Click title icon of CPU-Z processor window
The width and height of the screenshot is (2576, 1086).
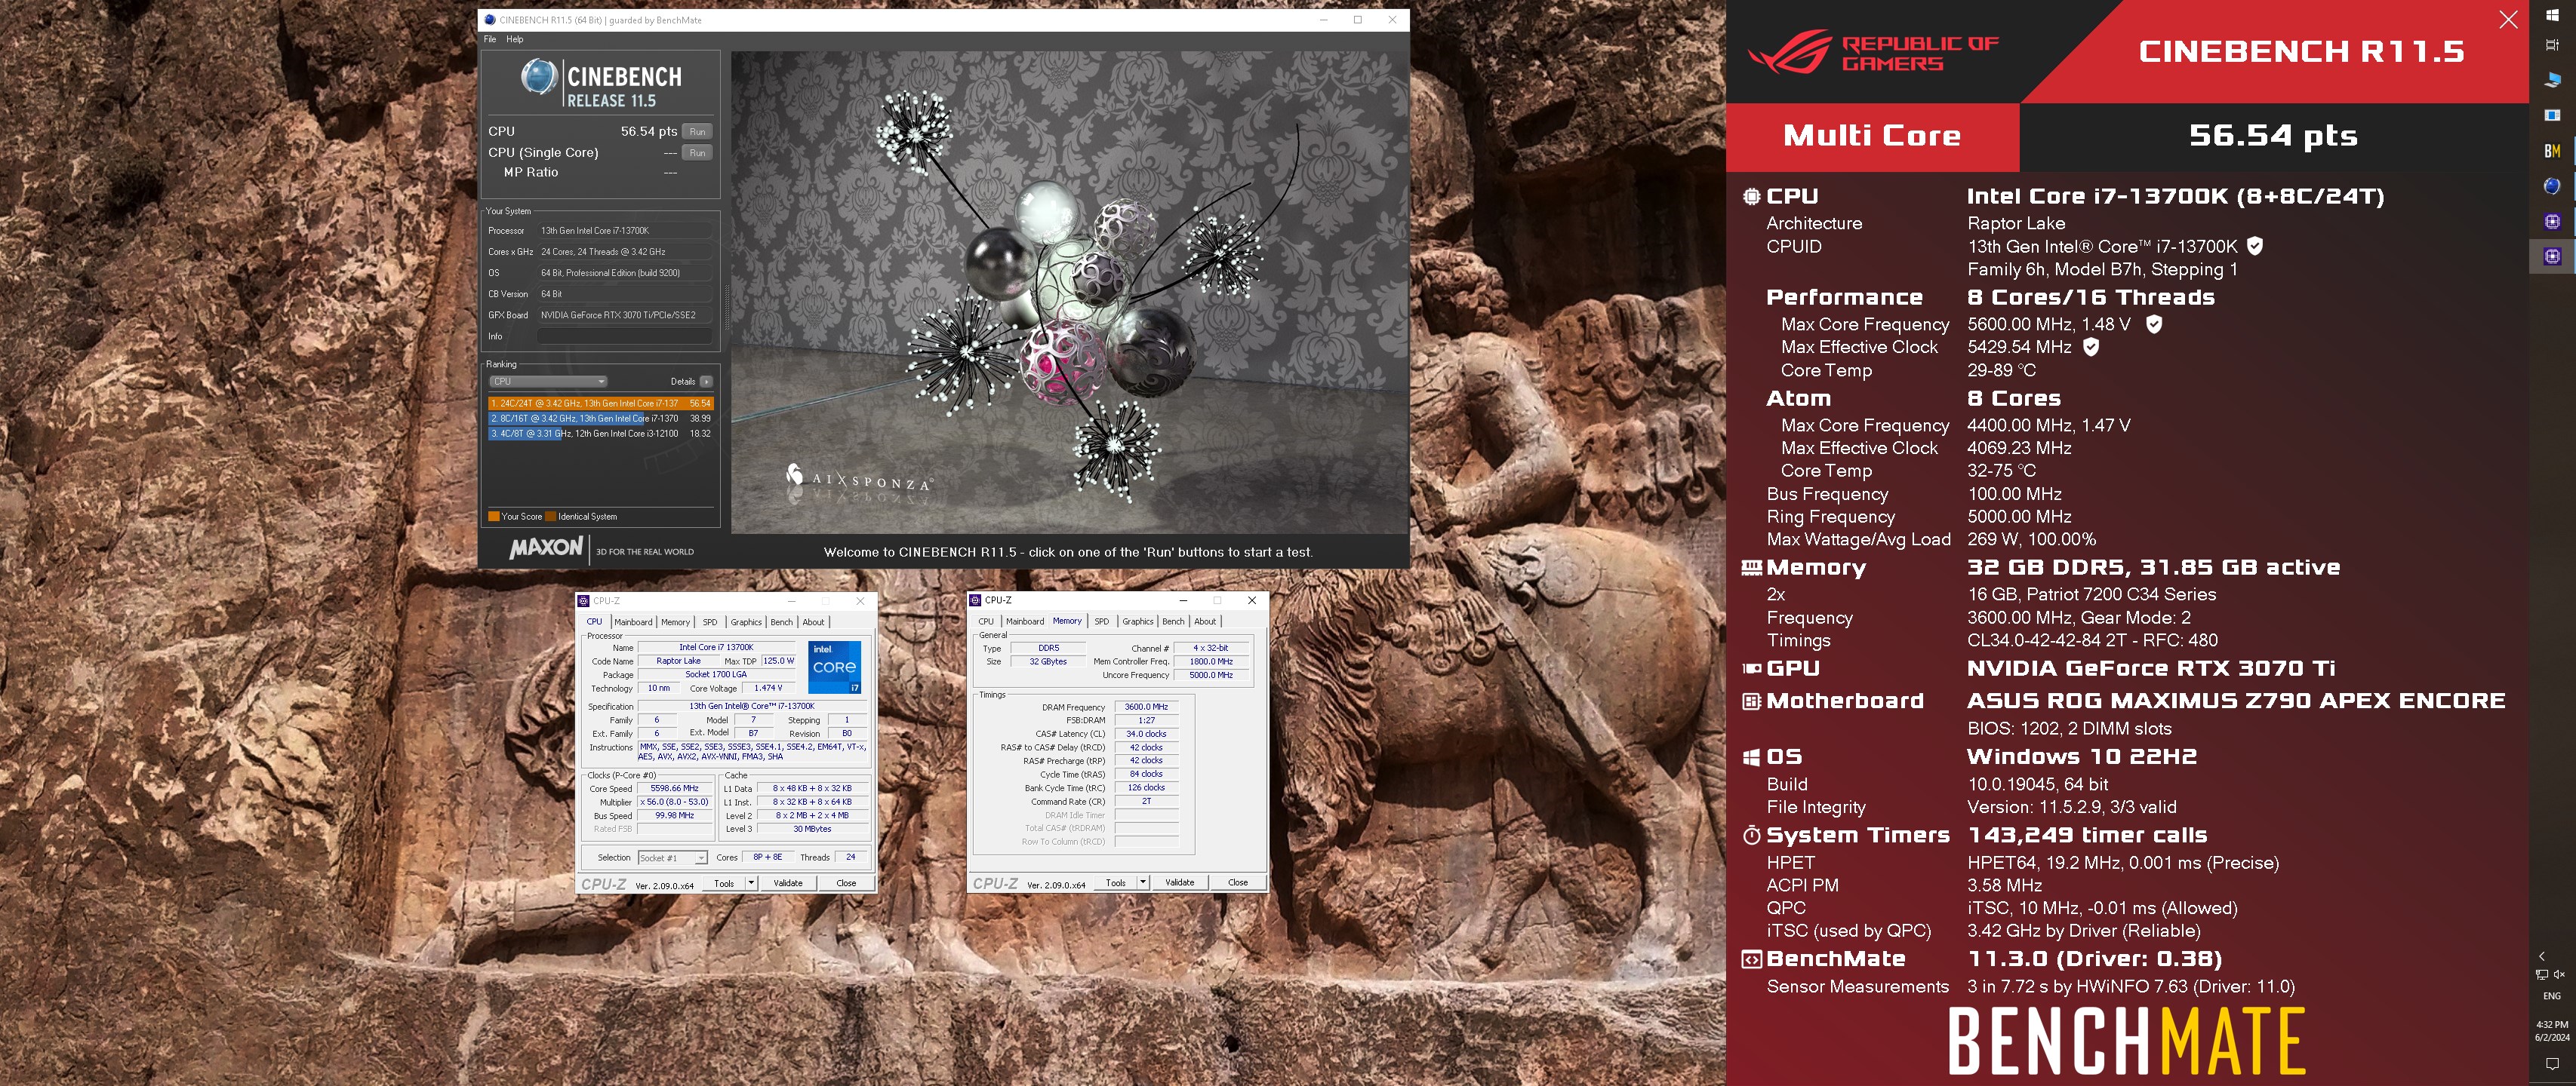583,600
